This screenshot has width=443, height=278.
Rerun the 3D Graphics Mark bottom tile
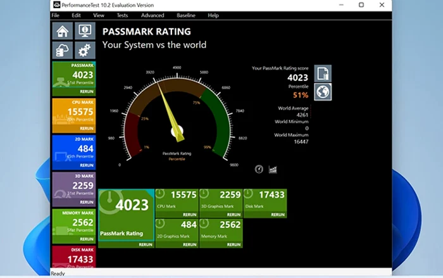[x=234, y=215]
